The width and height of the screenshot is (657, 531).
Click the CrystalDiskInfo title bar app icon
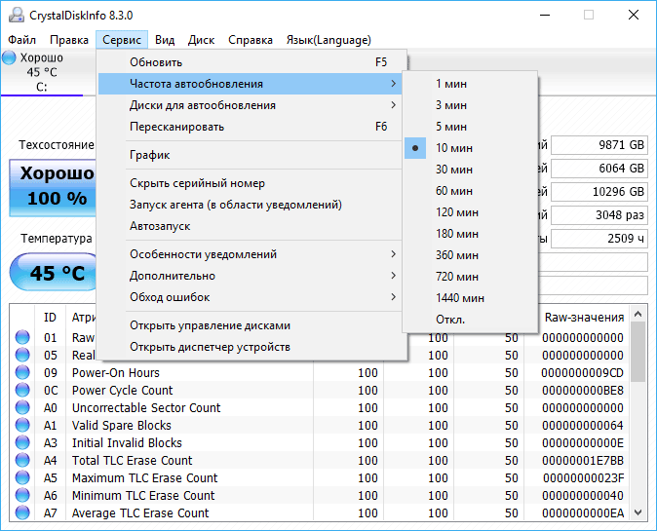(x=17, y=15)
